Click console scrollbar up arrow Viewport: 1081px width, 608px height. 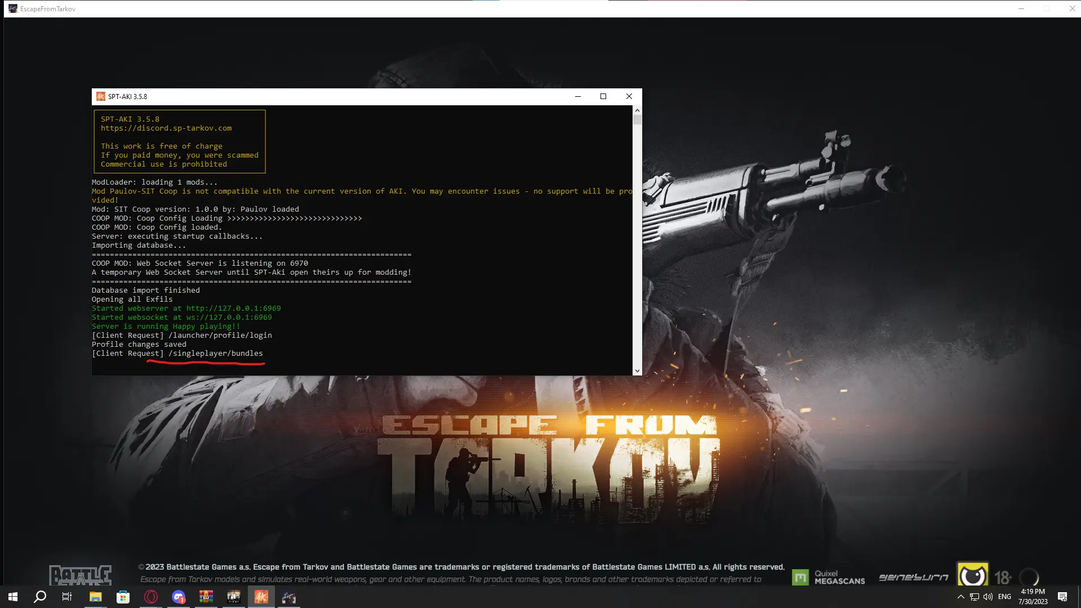click(x=637, y=110)
